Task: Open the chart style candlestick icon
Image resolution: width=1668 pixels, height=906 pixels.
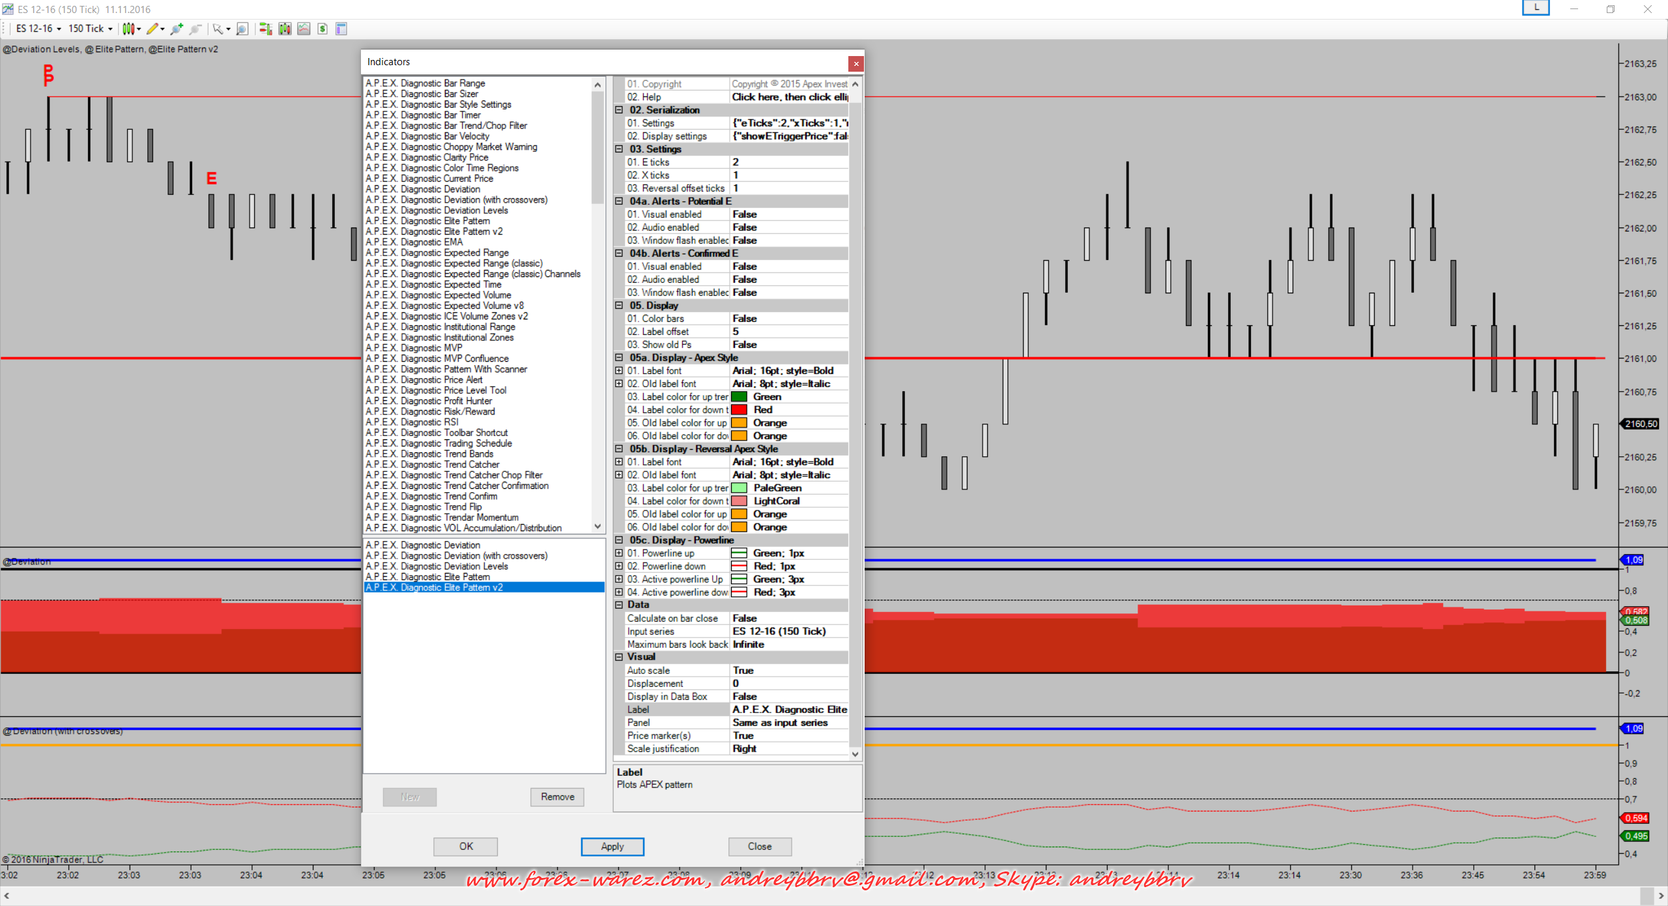Action: 128,29
